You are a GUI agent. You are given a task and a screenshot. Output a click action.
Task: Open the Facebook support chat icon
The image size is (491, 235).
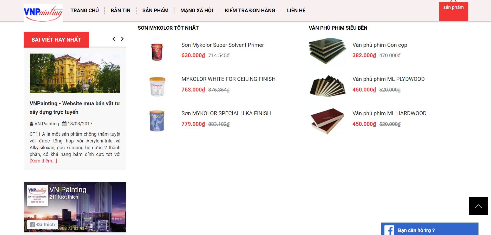[389, 230]
